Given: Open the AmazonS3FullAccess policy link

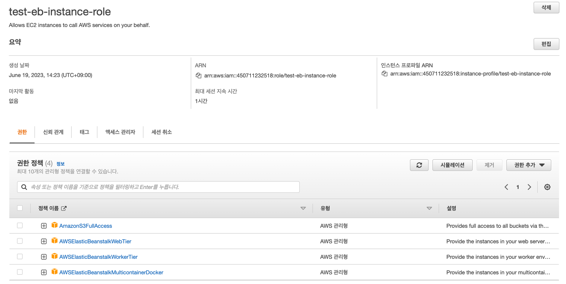Looking at the screenshot, I should [86, 226].
